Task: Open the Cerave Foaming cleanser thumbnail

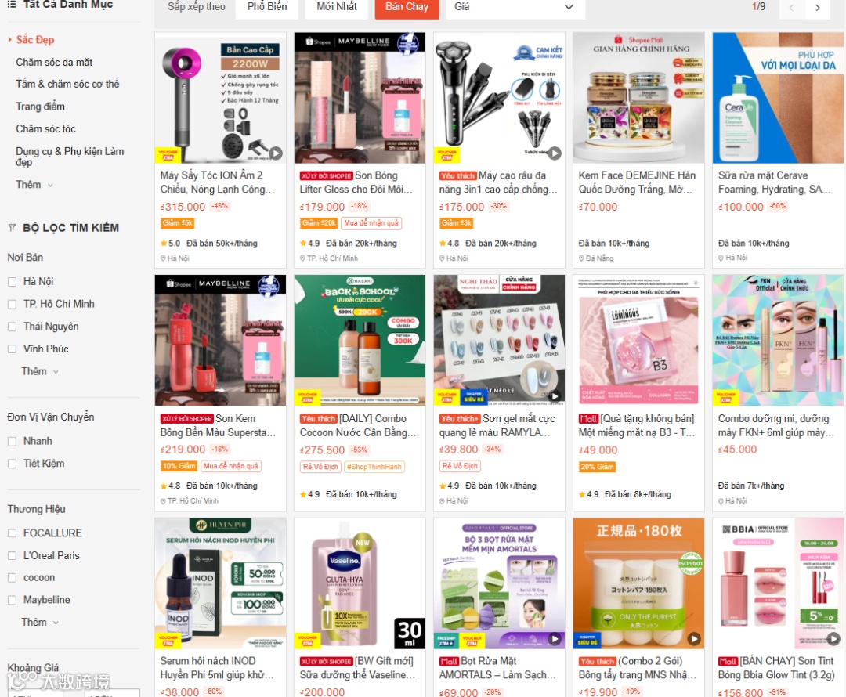Action: (778, 98)
